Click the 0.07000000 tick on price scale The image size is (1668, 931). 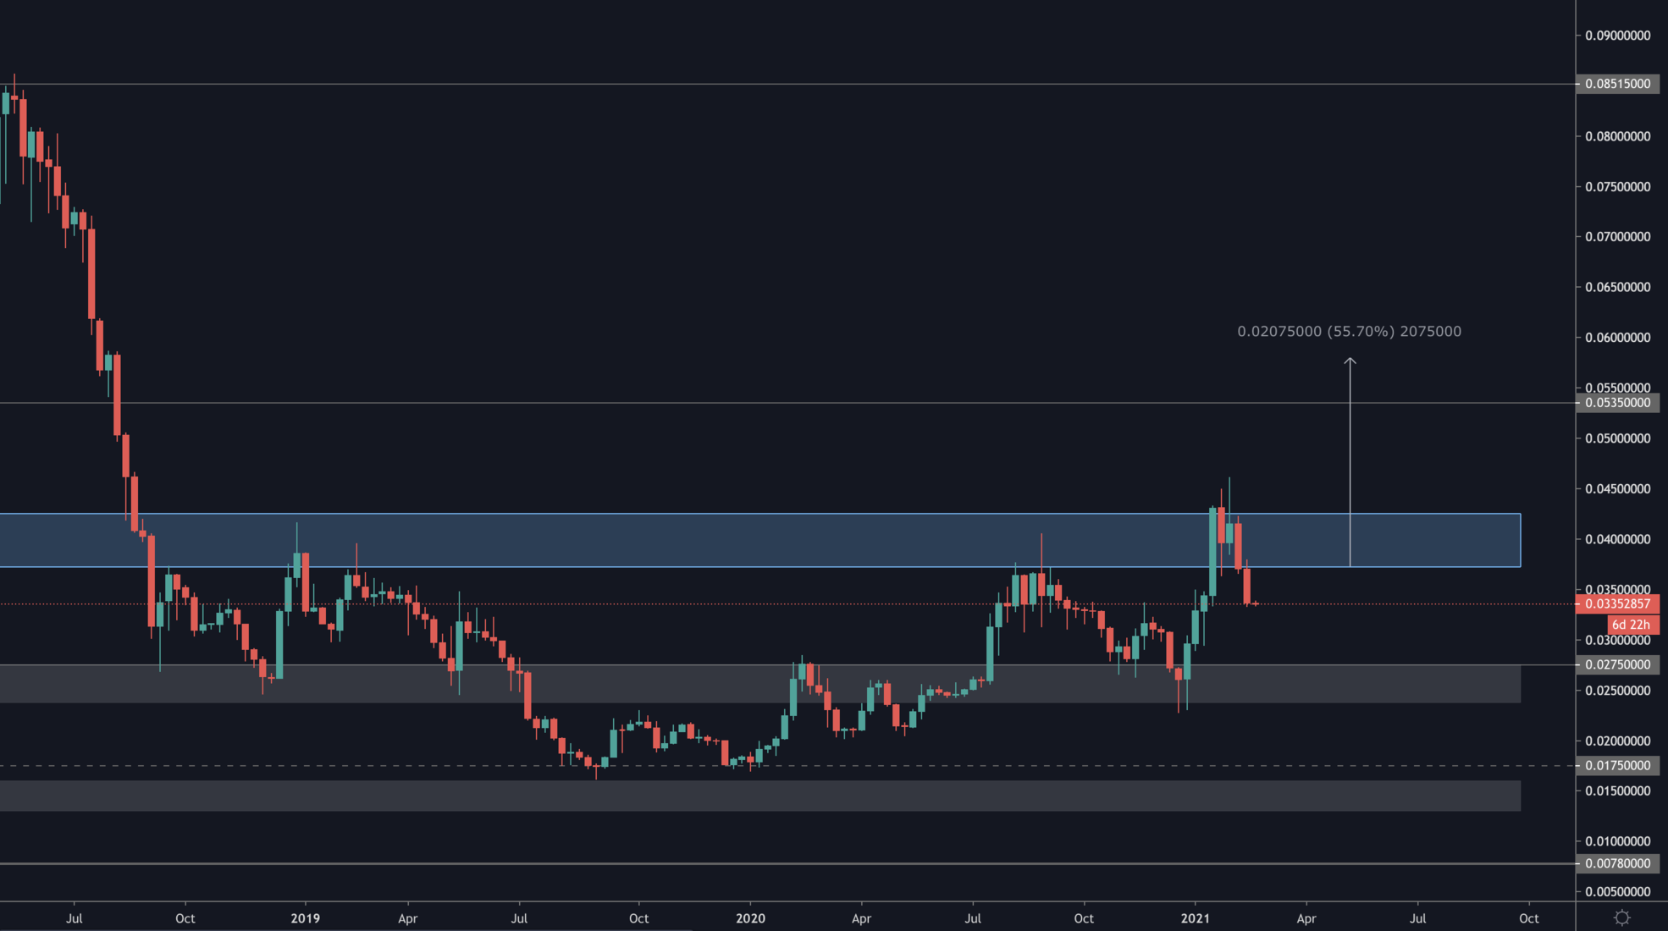point(1617,237)
